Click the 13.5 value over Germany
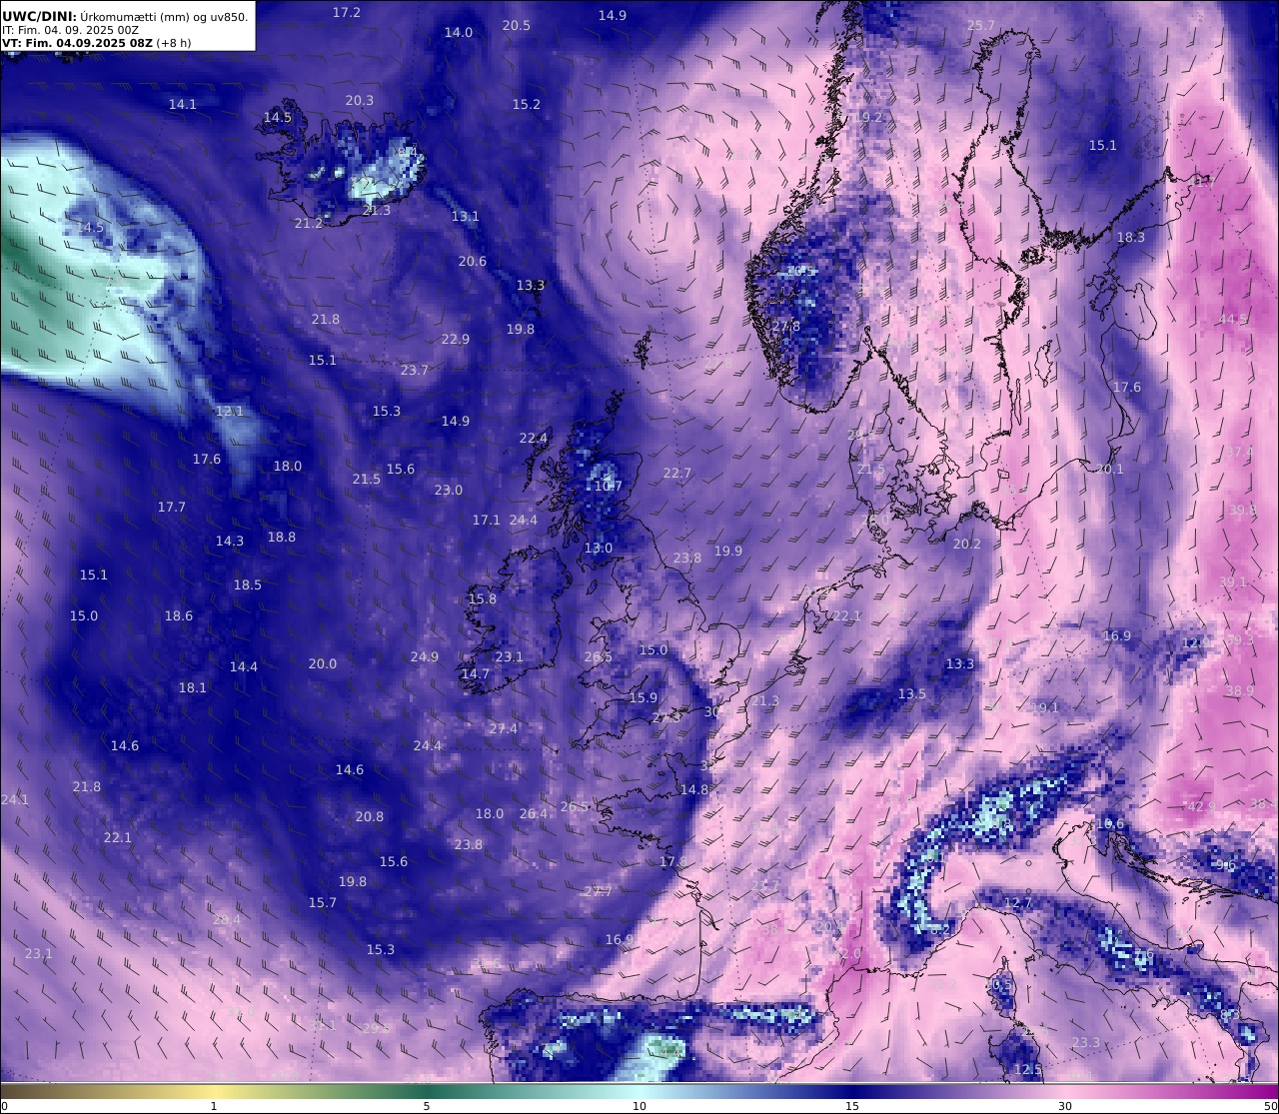Viewport: 1279px width, 1114px height. pyautogui.click(x=912, y=694)
